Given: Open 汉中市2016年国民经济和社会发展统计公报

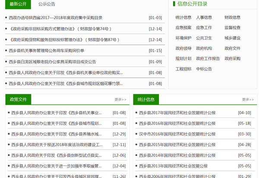Looking at the screenshot, I should 177,134.
